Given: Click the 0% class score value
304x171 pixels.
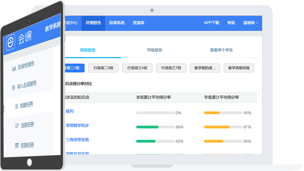Looking at the screenshot, I should pos(178,113).
